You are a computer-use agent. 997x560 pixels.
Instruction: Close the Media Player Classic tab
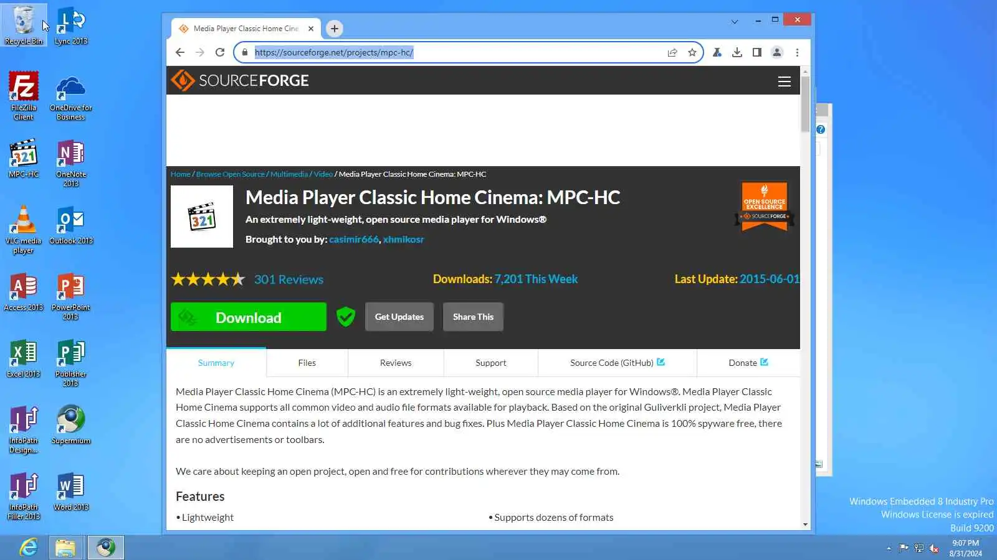311,29
